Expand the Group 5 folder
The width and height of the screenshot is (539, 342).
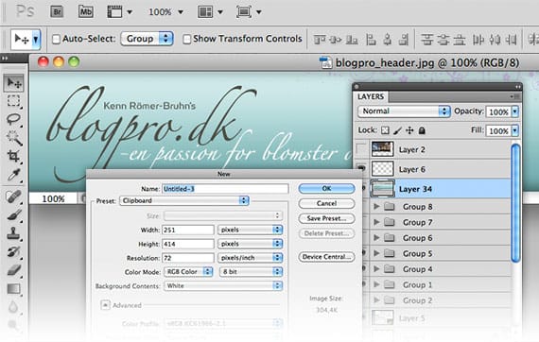tap(376, 253)
